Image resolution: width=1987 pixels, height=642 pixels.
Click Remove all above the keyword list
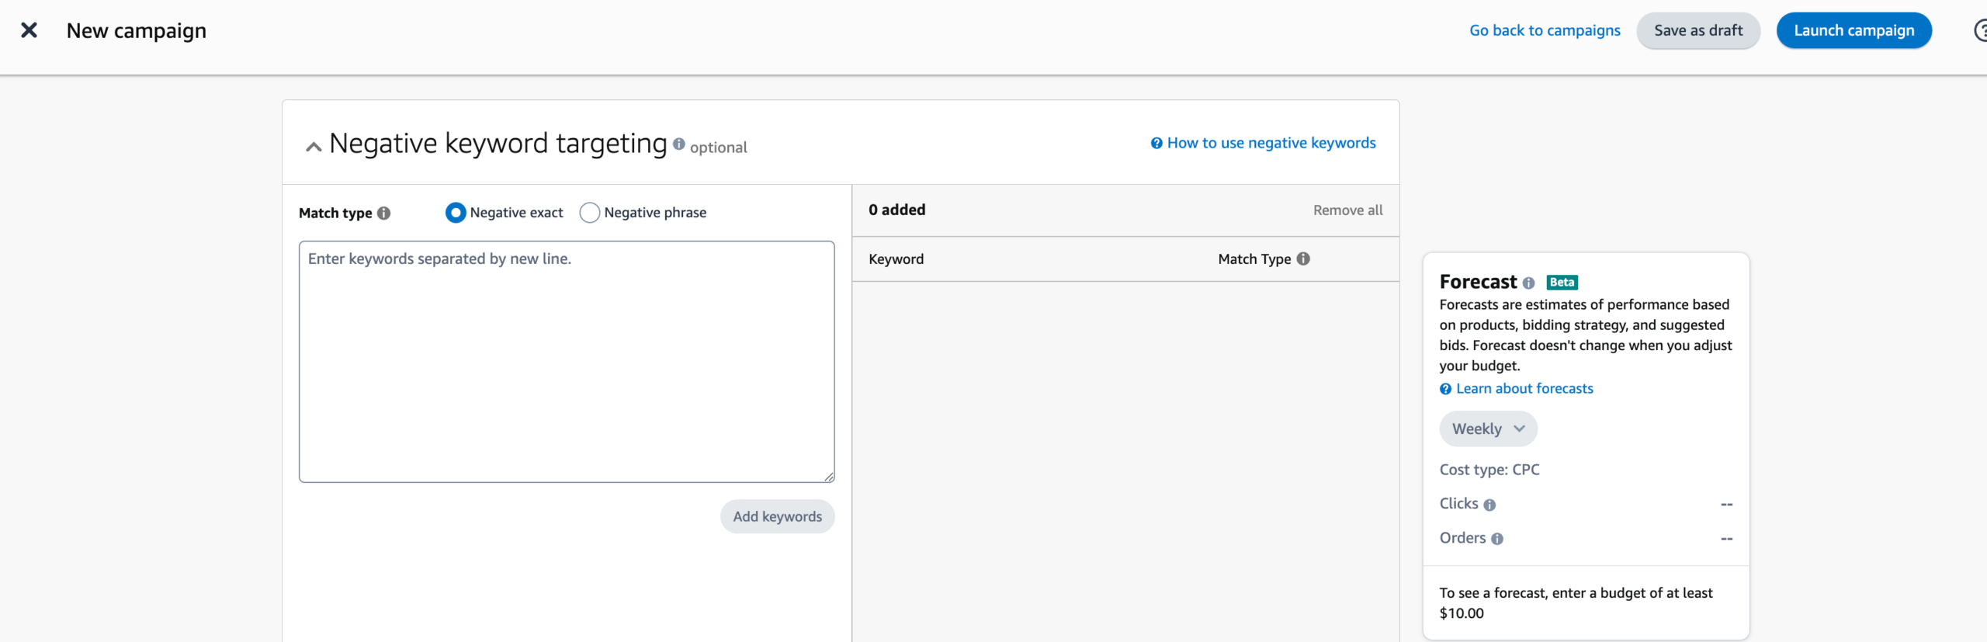1347,210
